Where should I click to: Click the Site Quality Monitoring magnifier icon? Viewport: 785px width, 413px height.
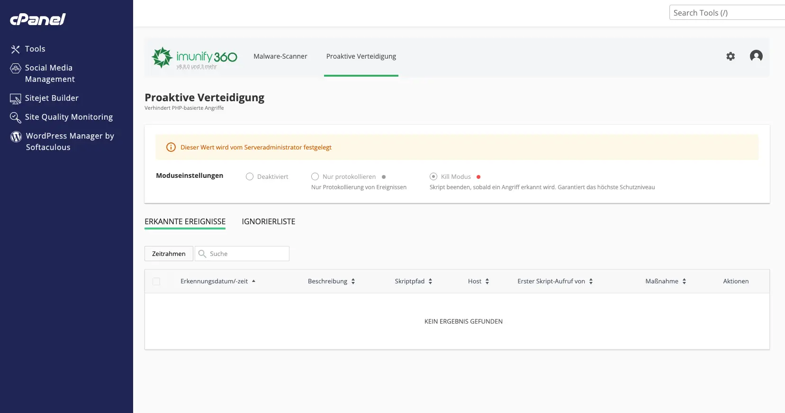(16, 117)
